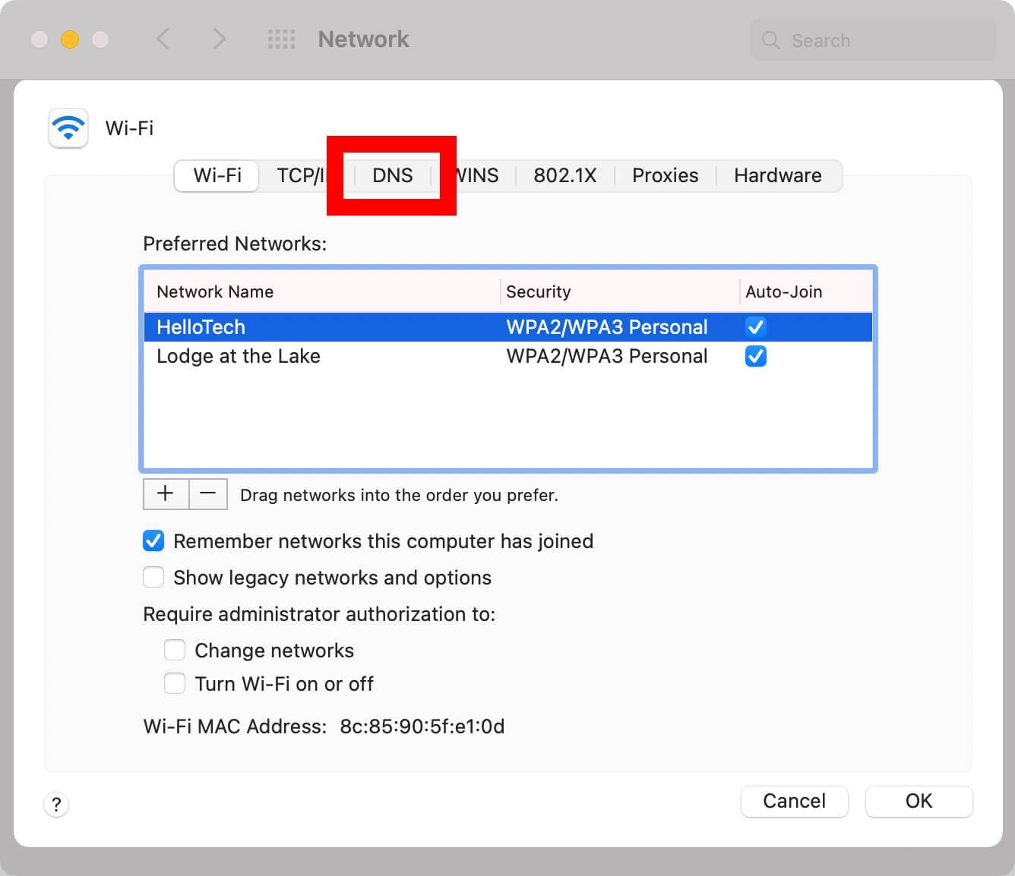Toggle Auto-Join for HelloTech network
1015x876 pixels.
coord(755,327)
